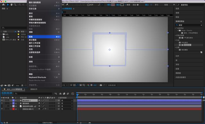The image size is (205, 124).
Task: Open Keyboard Shortcuts from the menu
Action: 44,77
